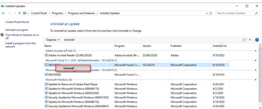Click the Windows features shield icon

(x=2, y=35)
